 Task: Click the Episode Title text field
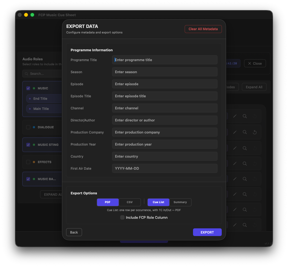[x=165, y=96]
